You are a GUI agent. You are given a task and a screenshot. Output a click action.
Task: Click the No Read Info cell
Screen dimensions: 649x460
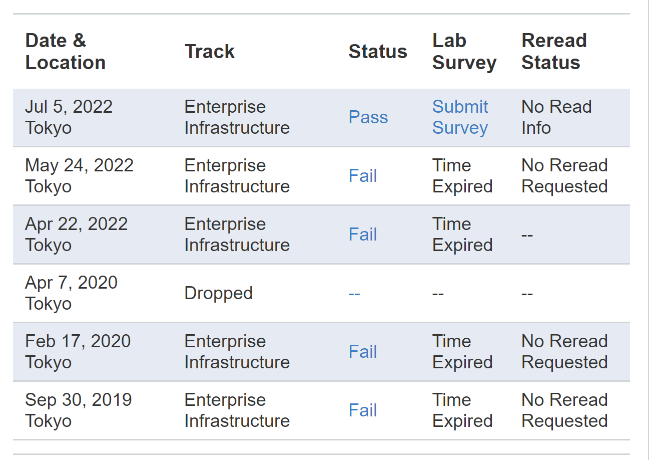pyautogui.click(x=556, y=117)
